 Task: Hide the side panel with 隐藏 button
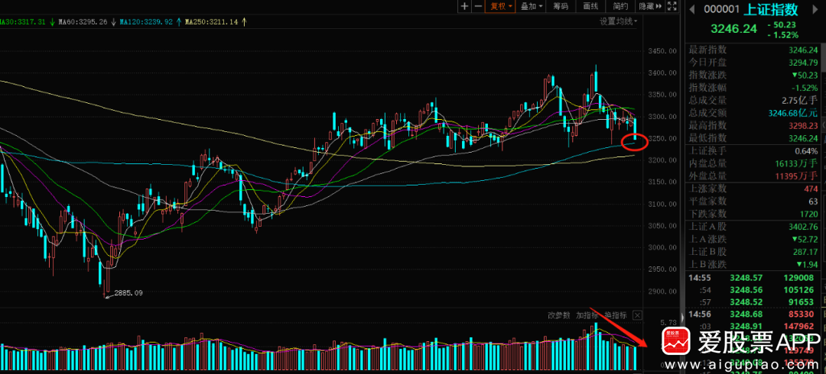coord(651,6)
